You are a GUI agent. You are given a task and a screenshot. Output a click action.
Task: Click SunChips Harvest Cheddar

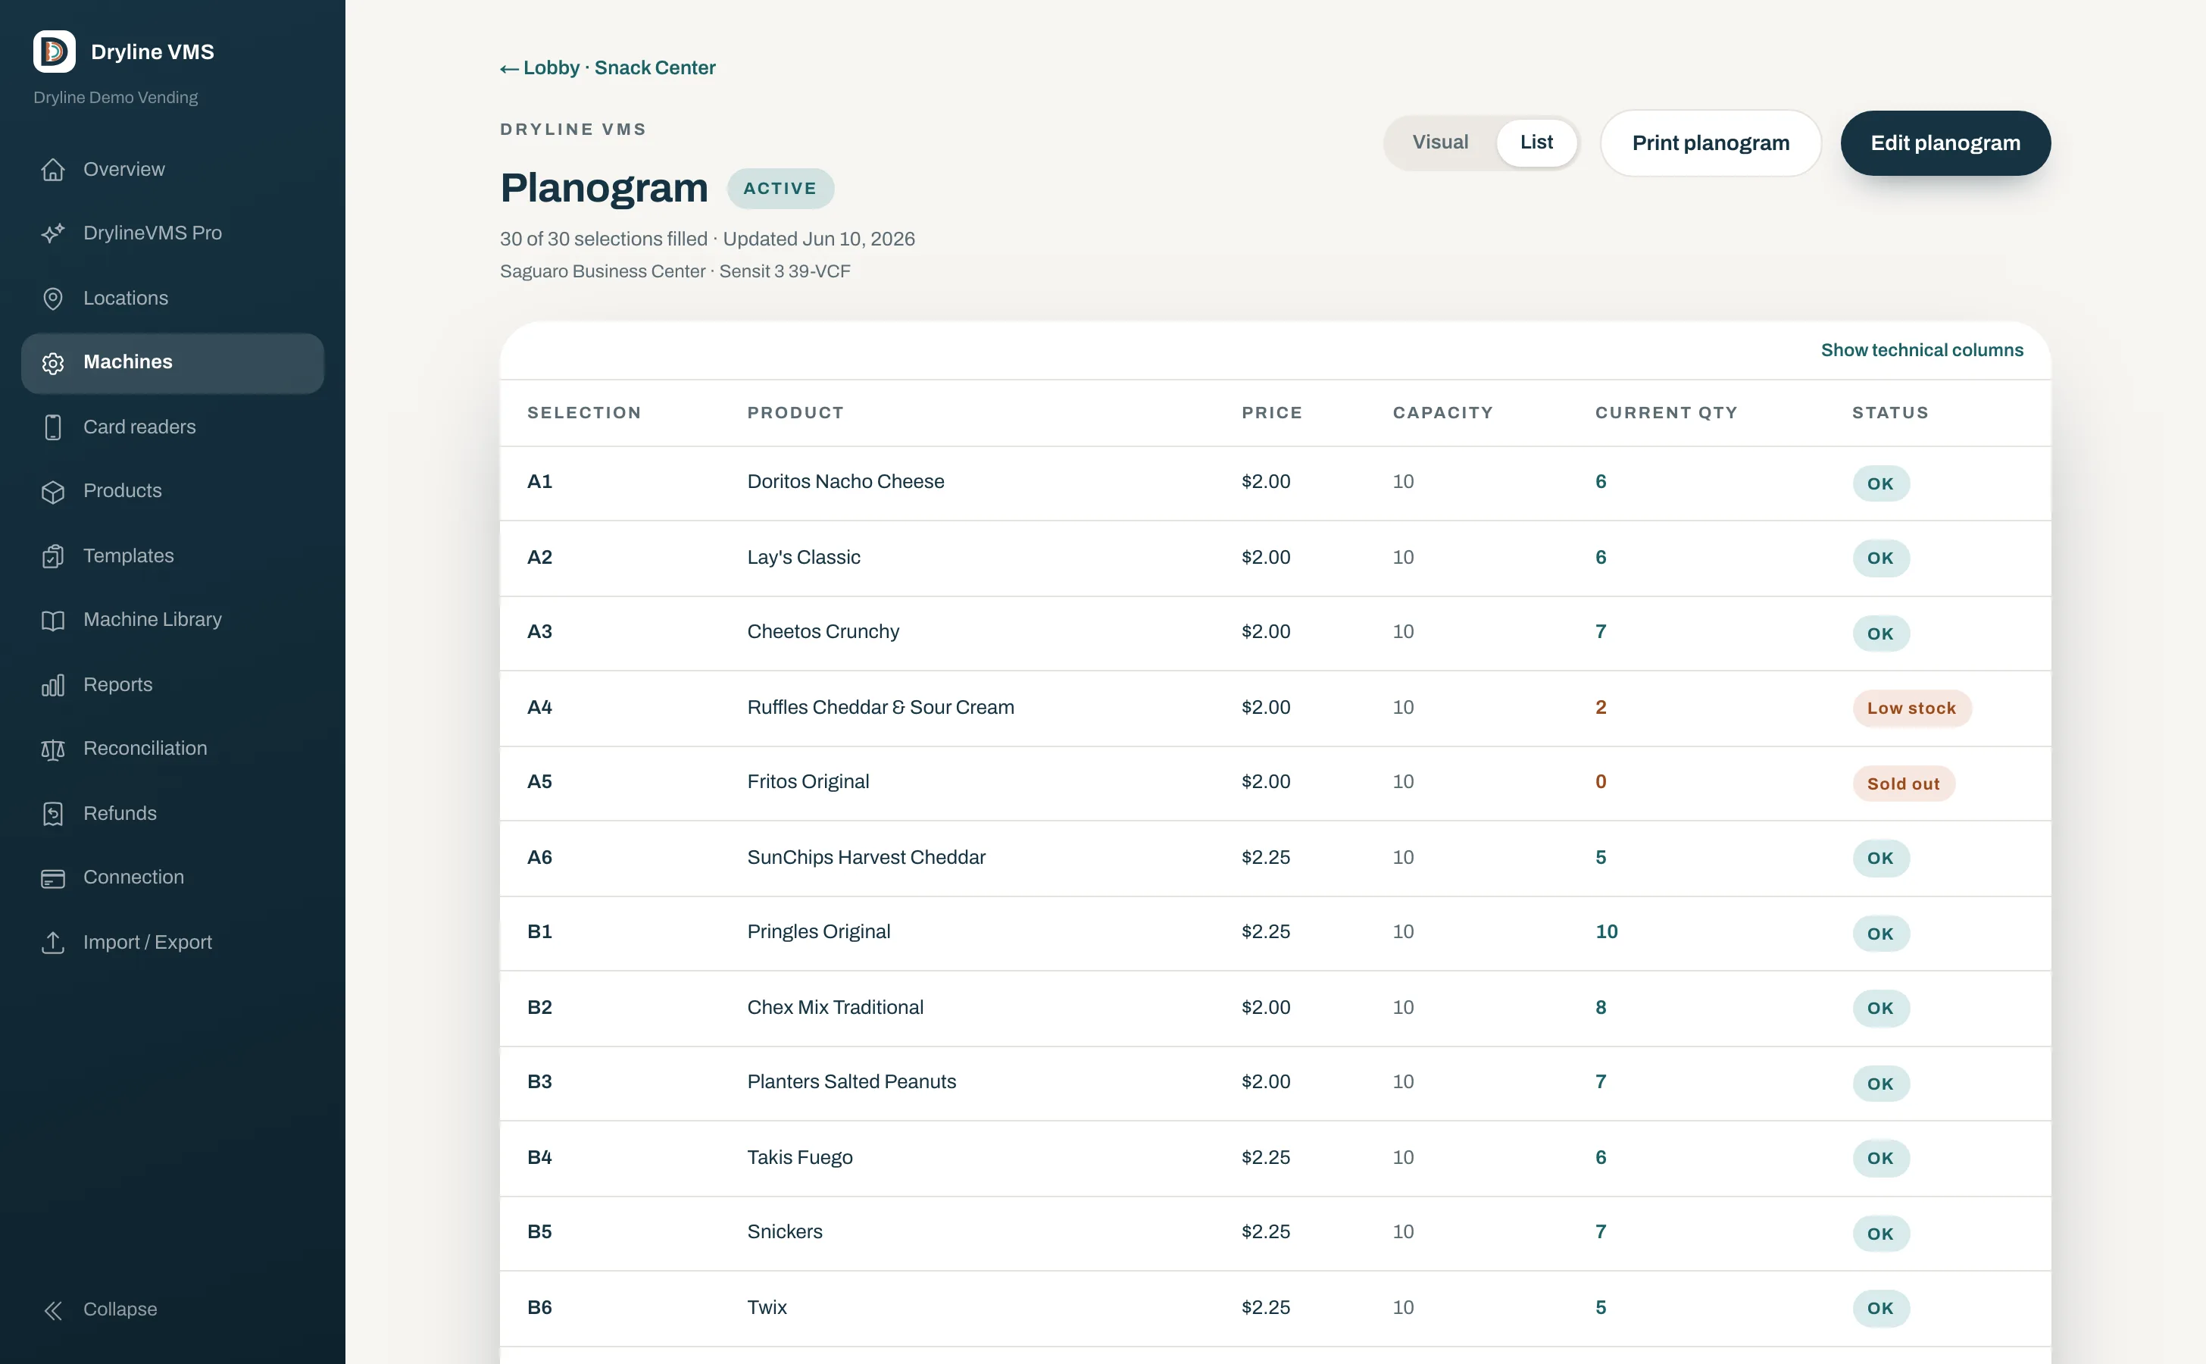point(866,857)
